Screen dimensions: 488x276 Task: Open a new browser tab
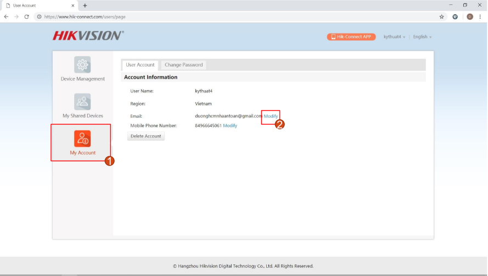point(85,5)
